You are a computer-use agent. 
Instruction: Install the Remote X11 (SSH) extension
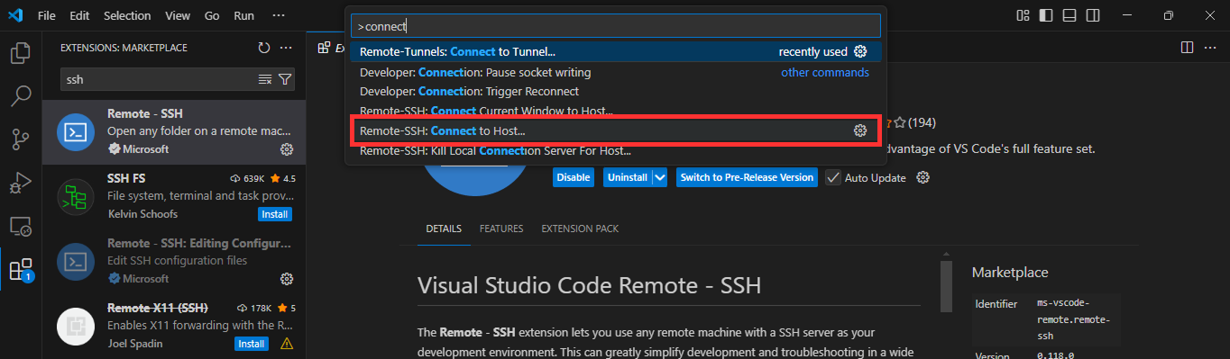[x=252, y=344]
